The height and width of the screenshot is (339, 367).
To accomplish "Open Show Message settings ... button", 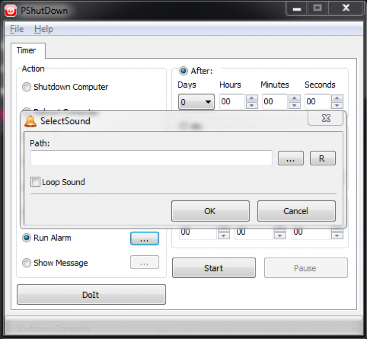I will 144,262.
